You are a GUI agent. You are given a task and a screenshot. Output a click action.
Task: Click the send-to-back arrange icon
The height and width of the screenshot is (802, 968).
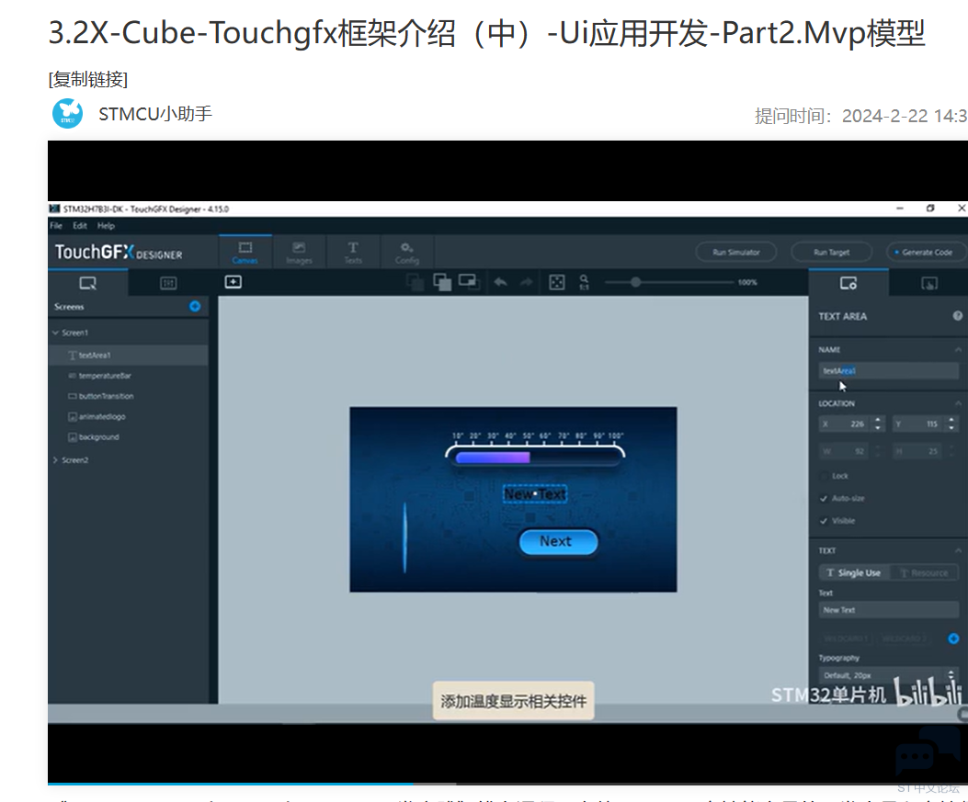(415, 283)
